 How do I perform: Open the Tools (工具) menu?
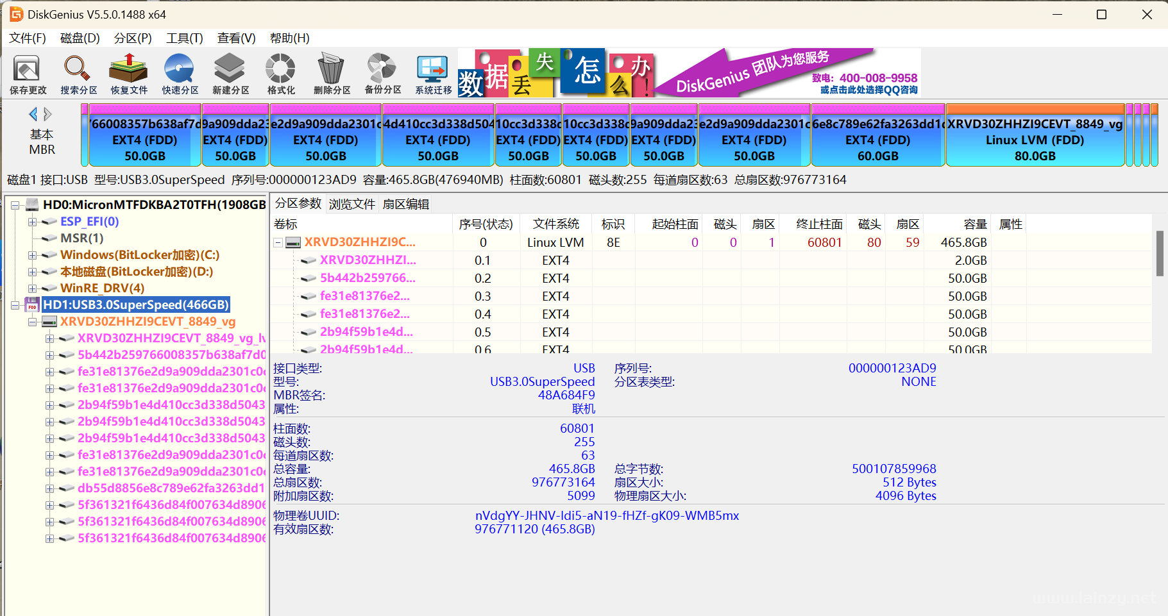[x=184, y=38]
